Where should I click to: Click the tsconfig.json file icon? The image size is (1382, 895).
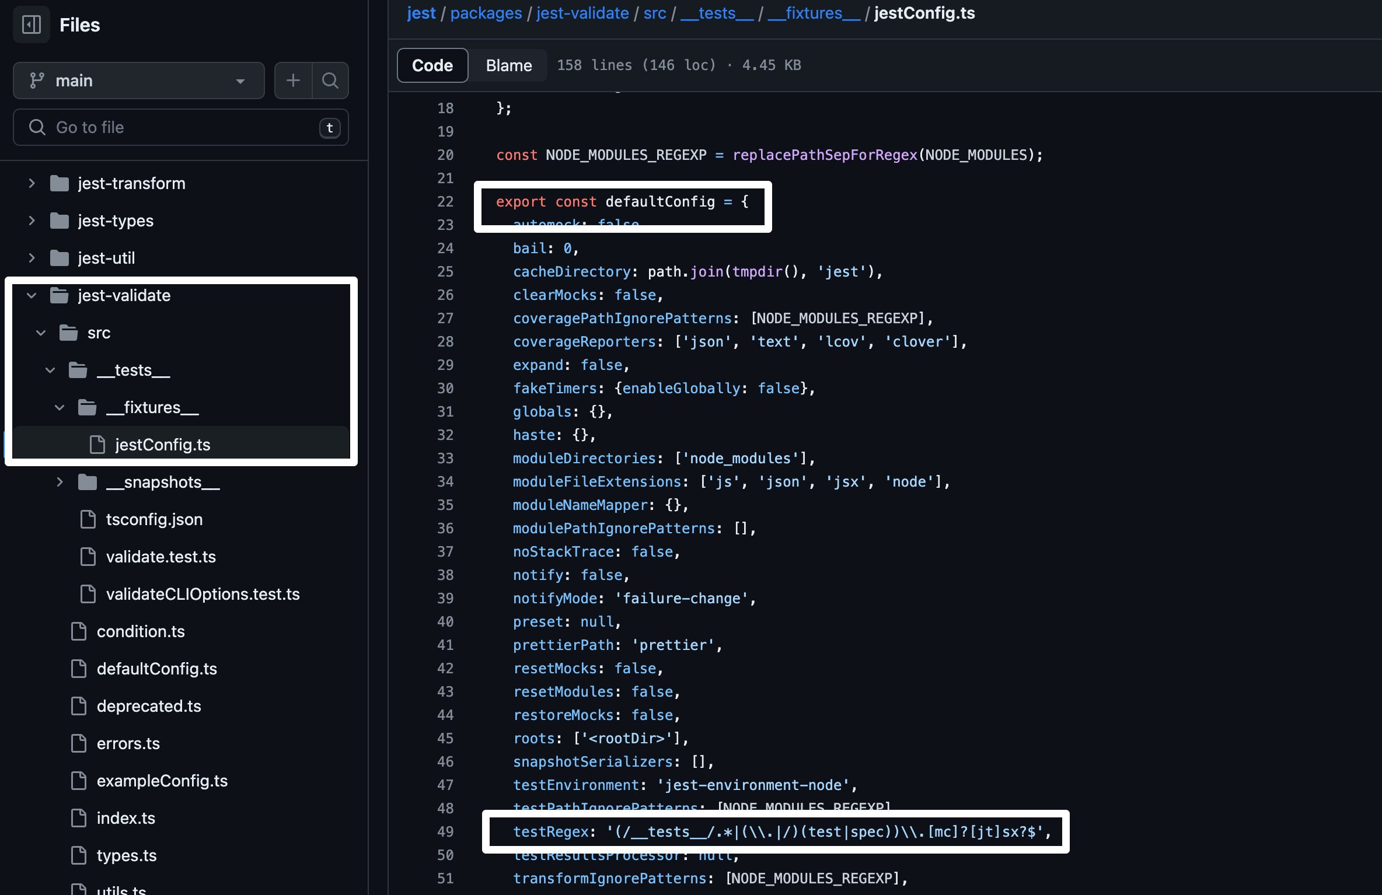[88, 519]
